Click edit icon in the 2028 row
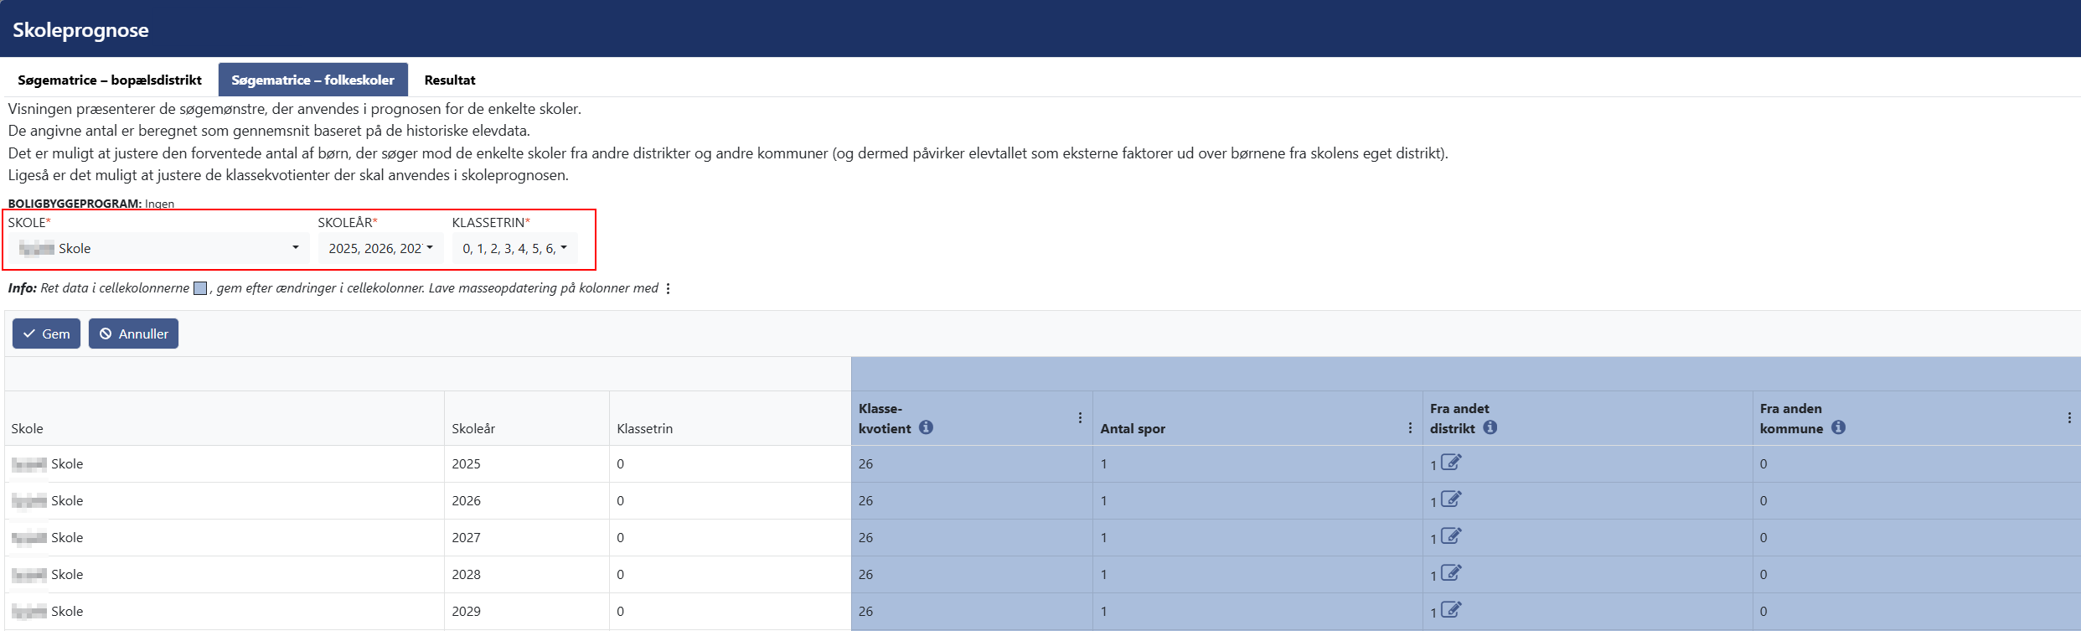Screen dimensions: 2081x631 coord(1451,573)
